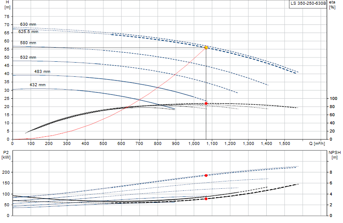Viewport: 343px width, 223px height.
Task: Select the 483 mm impeller curve label
Action: tap(42, 71)
